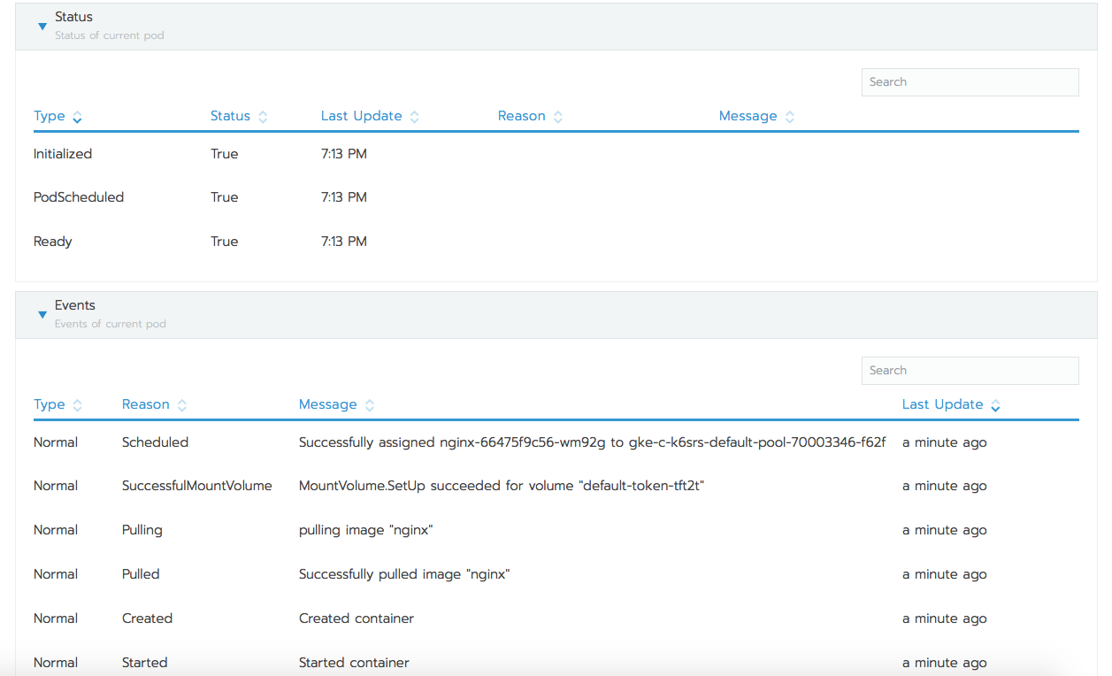Toggle Events Last Update sort arrow

pyautogui.click(x=996, y=406)
